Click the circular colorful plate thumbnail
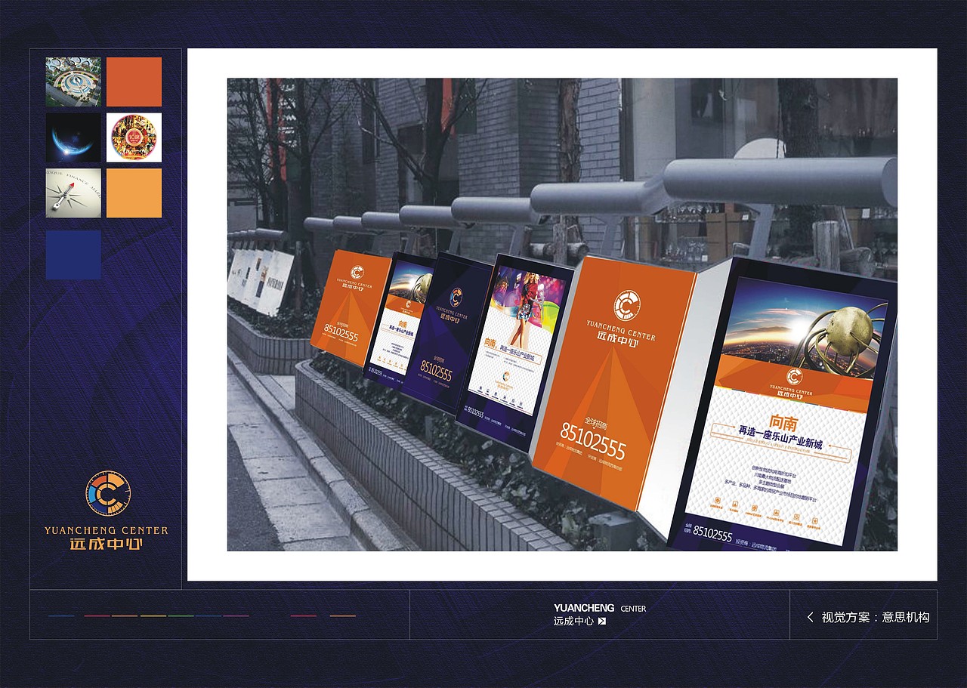The width and height of the screenshot is (967, 688). tap(134, 137)
